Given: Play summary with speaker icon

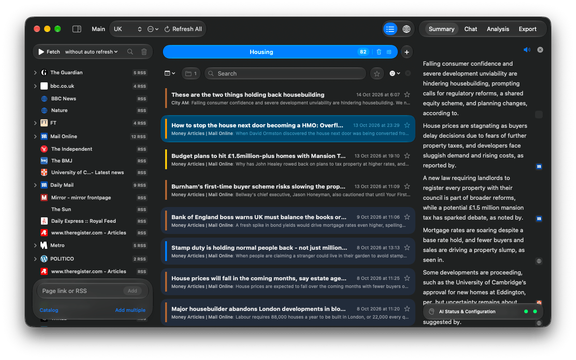Looking at the screenshot, I should (x=527, y=49).
